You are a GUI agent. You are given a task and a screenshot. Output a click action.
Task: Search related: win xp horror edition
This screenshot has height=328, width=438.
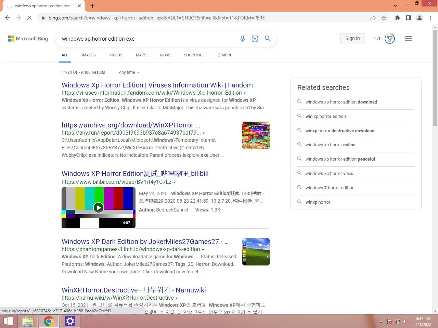(x=325, y=116)
